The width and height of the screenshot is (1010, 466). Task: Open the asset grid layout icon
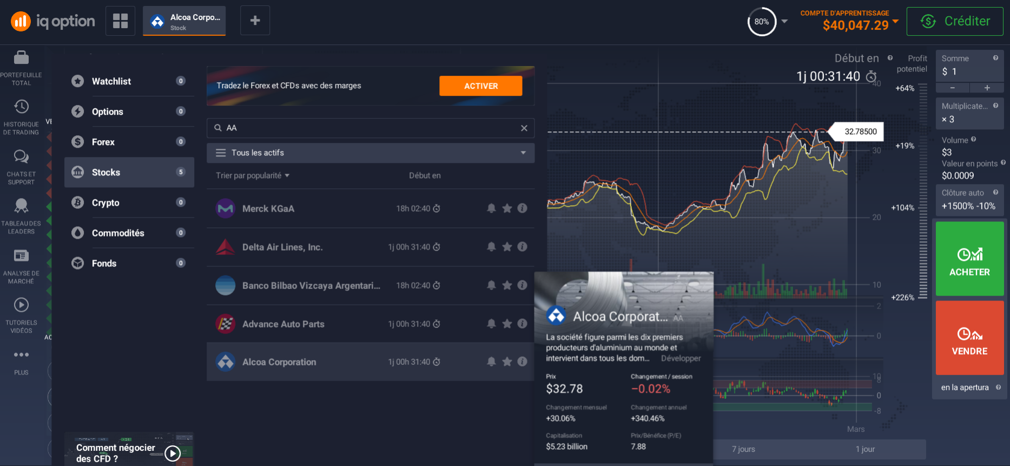120,21
